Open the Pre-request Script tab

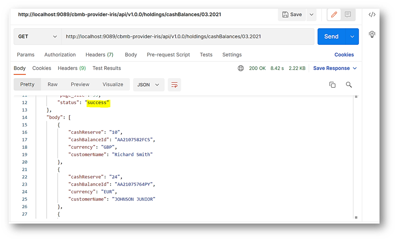click(168, 55)
